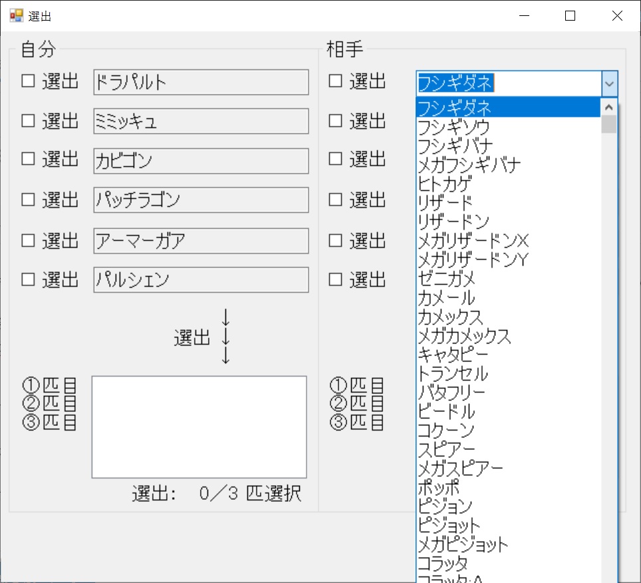The height and width of the screenshot is (583, 641).
Task: Select メガピジョット from the list
Action: [508, 545]
